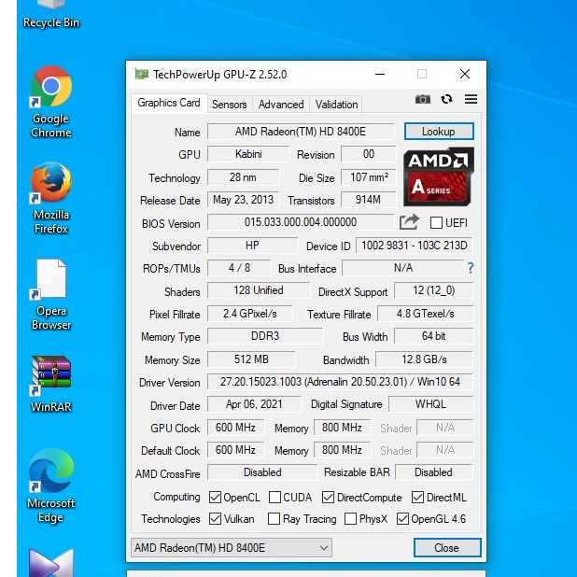Click the Name field showing AMD Radeon HD 8400E
Screen dimensions: 577x577
point(301,132)
